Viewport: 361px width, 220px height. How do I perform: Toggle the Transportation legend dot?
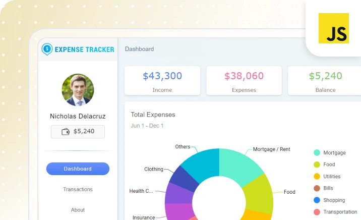point(317,212)
